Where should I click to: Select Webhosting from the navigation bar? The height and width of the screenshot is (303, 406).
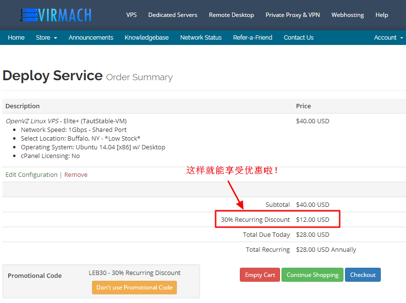coord(347,15)
